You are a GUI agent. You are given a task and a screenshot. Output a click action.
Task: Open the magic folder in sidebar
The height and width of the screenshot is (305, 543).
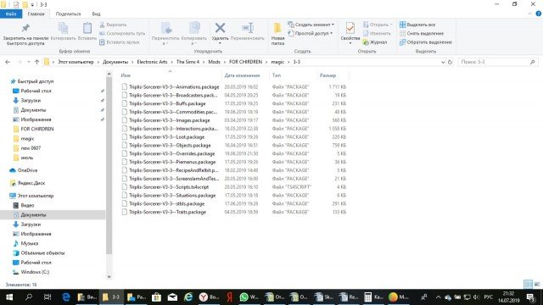coord(27,138)
